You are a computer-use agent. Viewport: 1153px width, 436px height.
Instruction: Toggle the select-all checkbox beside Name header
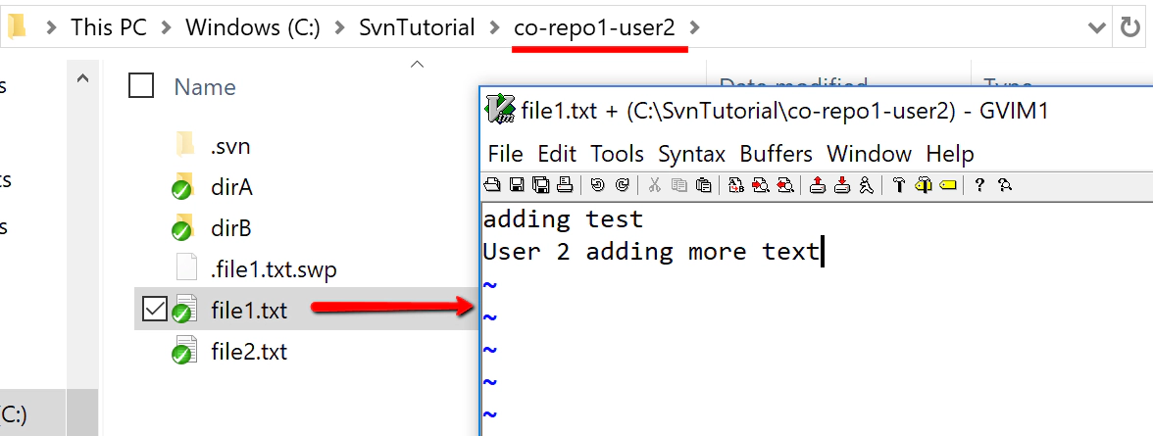140,86
